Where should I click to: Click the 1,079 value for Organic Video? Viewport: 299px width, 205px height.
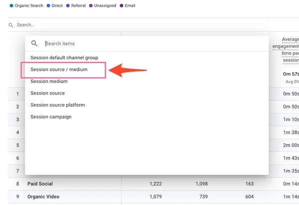click(155, 197)
